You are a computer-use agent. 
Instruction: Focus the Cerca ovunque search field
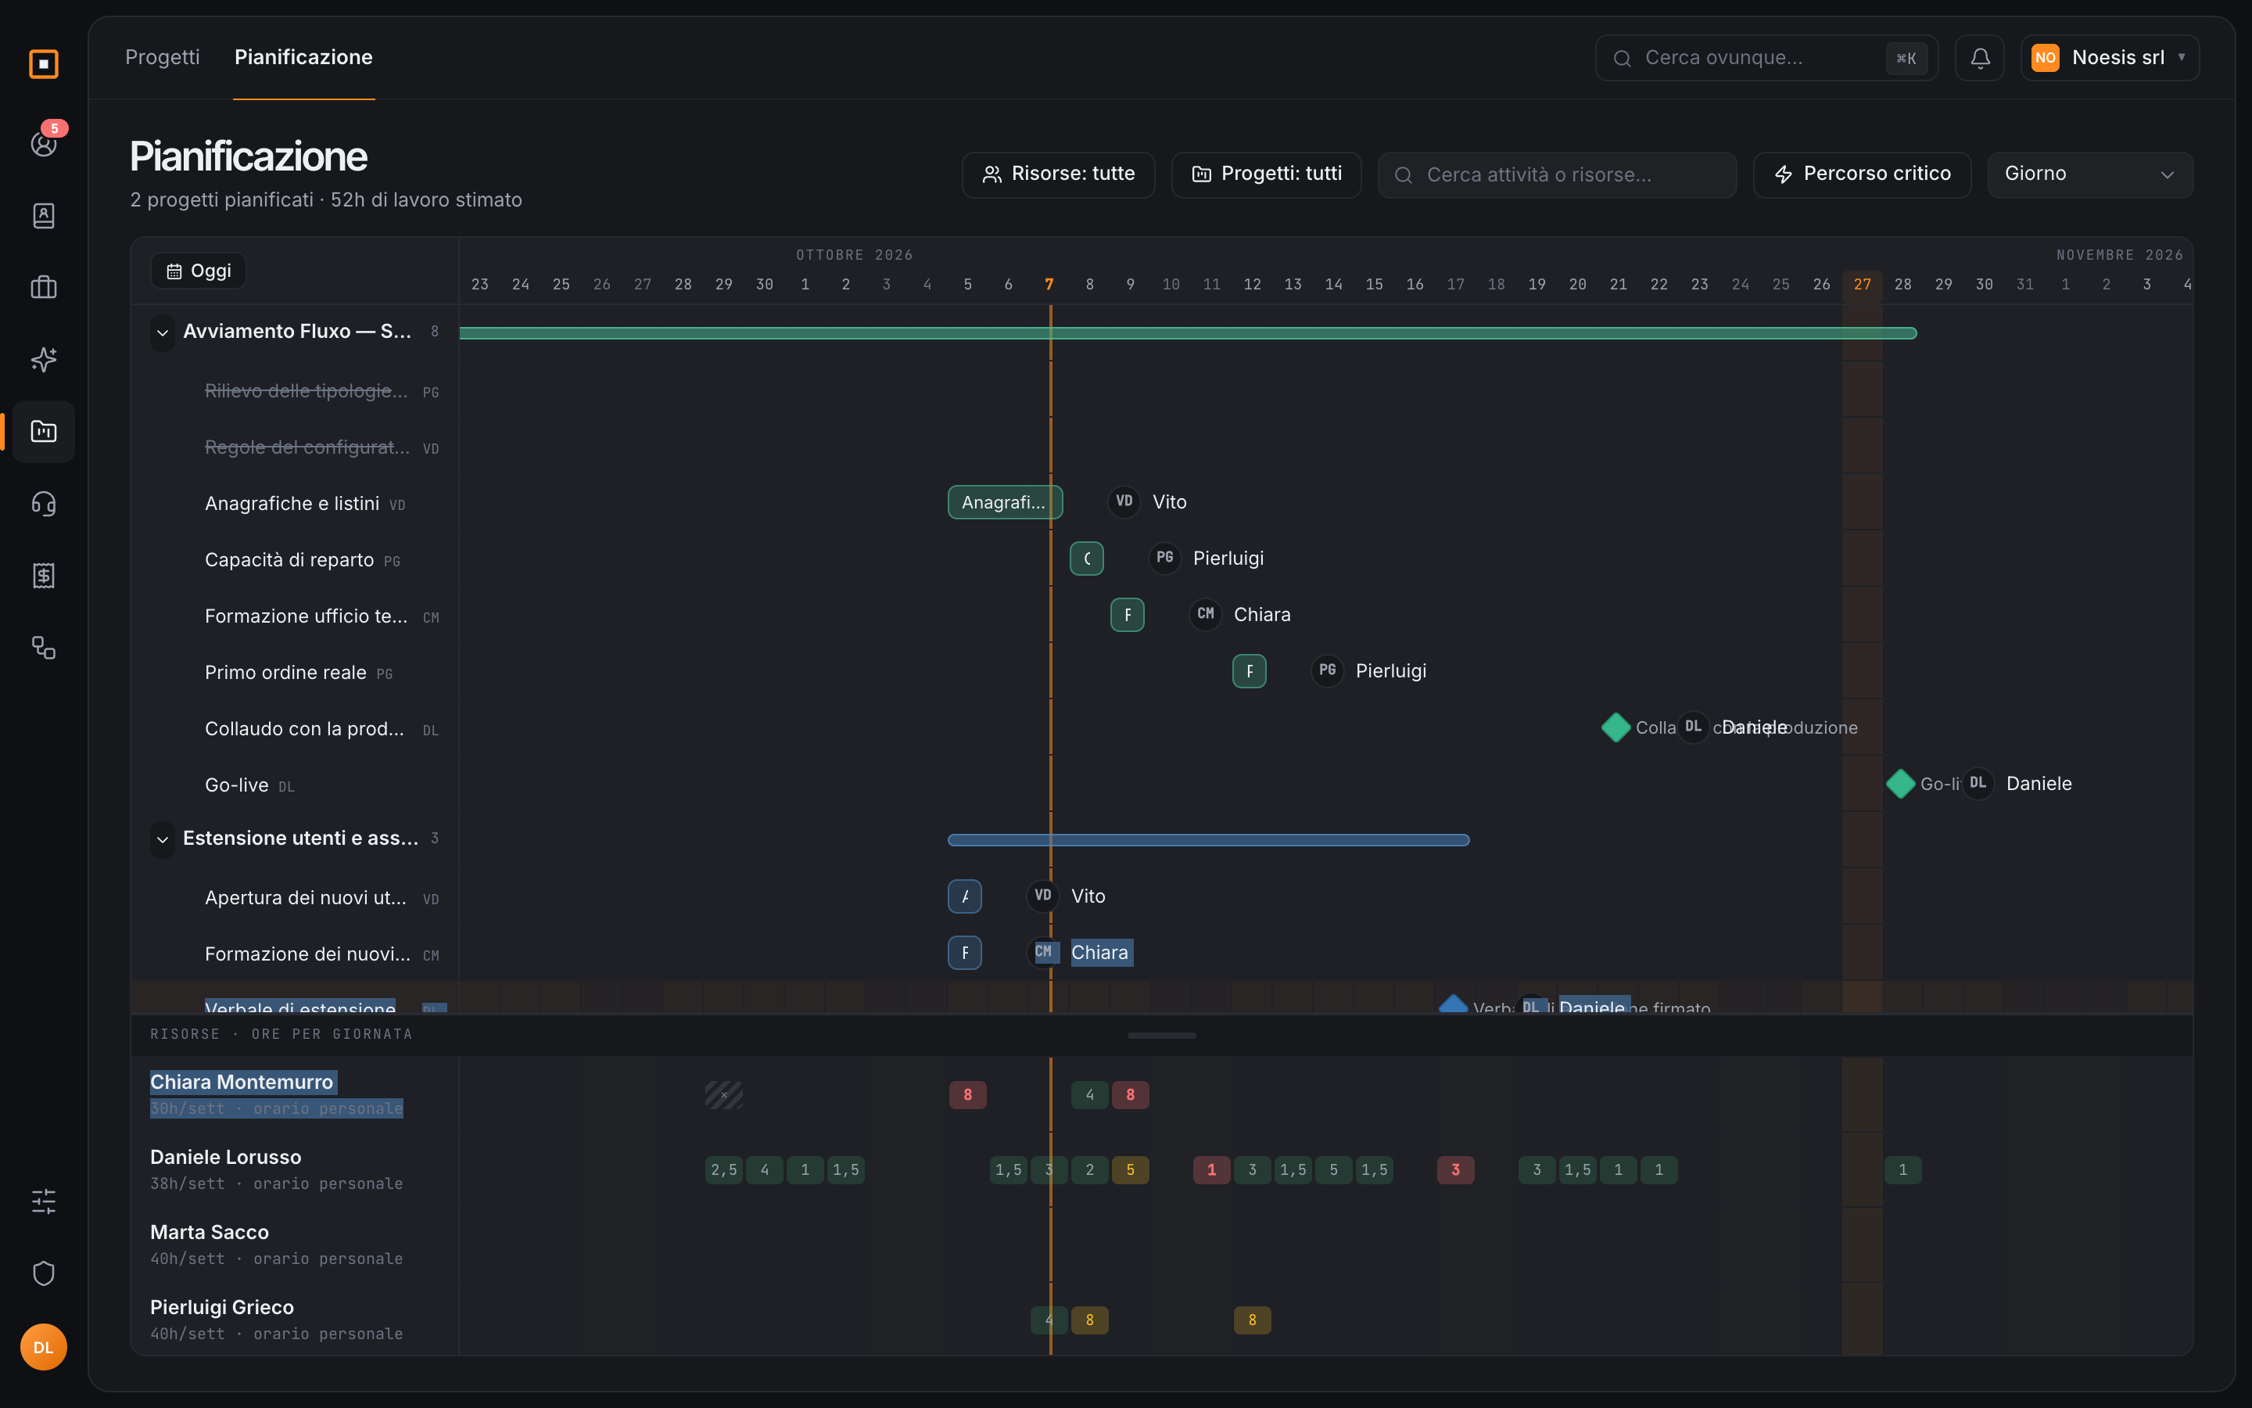[x=1766, y=58]
